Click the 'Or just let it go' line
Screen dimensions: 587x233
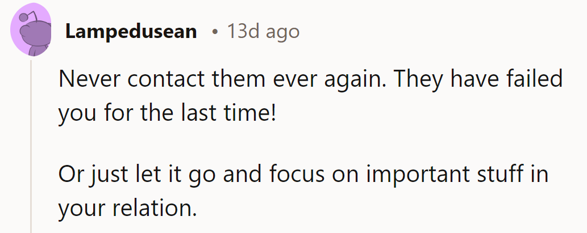[136, 174]
